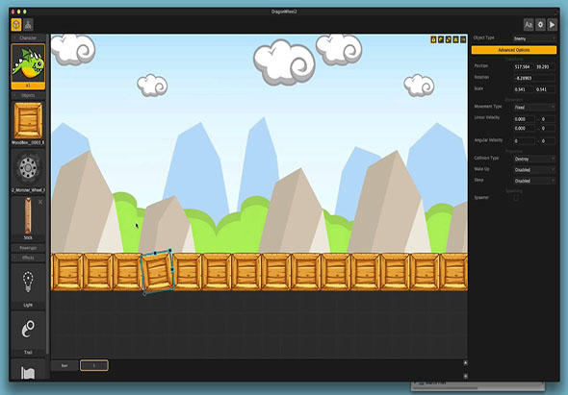
Task: Click the Position Y field 39.293
Action: (545, 67)
